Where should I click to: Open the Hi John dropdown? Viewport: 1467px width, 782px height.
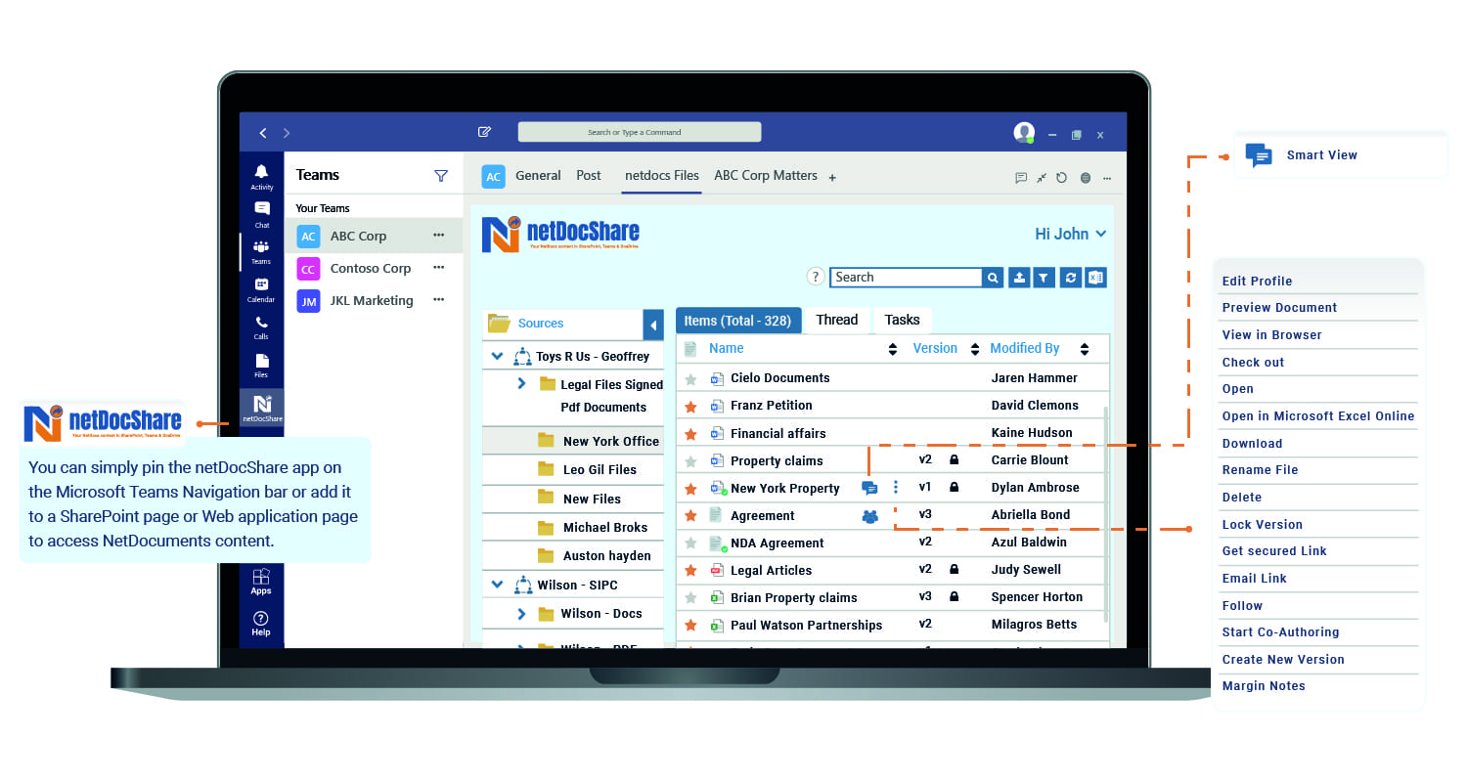(1071, 234)
